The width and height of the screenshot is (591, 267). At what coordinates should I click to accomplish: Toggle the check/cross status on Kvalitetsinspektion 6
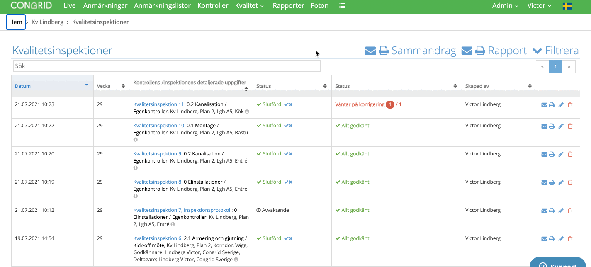[288, 238]
